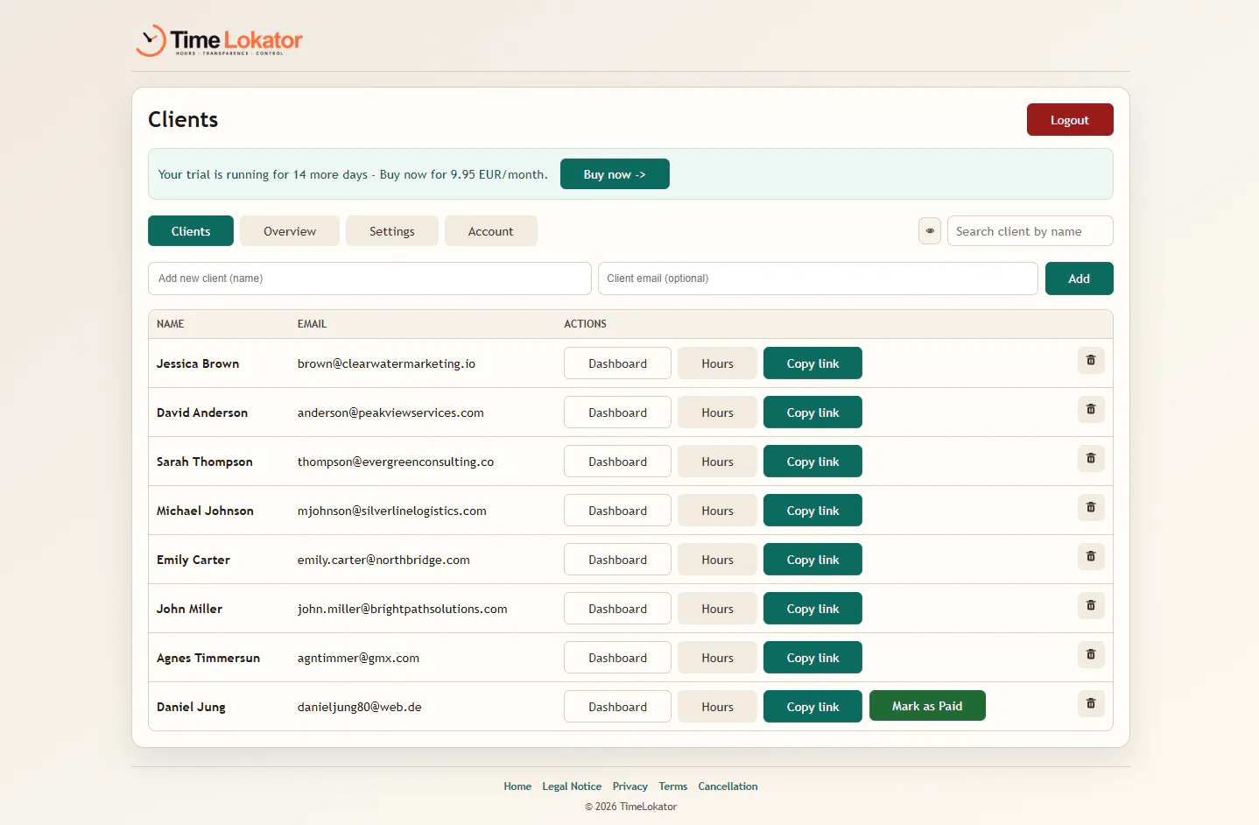Click trash icon for Sarah Thompson
Viewport: 1259px width, 825px height.
[1091, 458]
